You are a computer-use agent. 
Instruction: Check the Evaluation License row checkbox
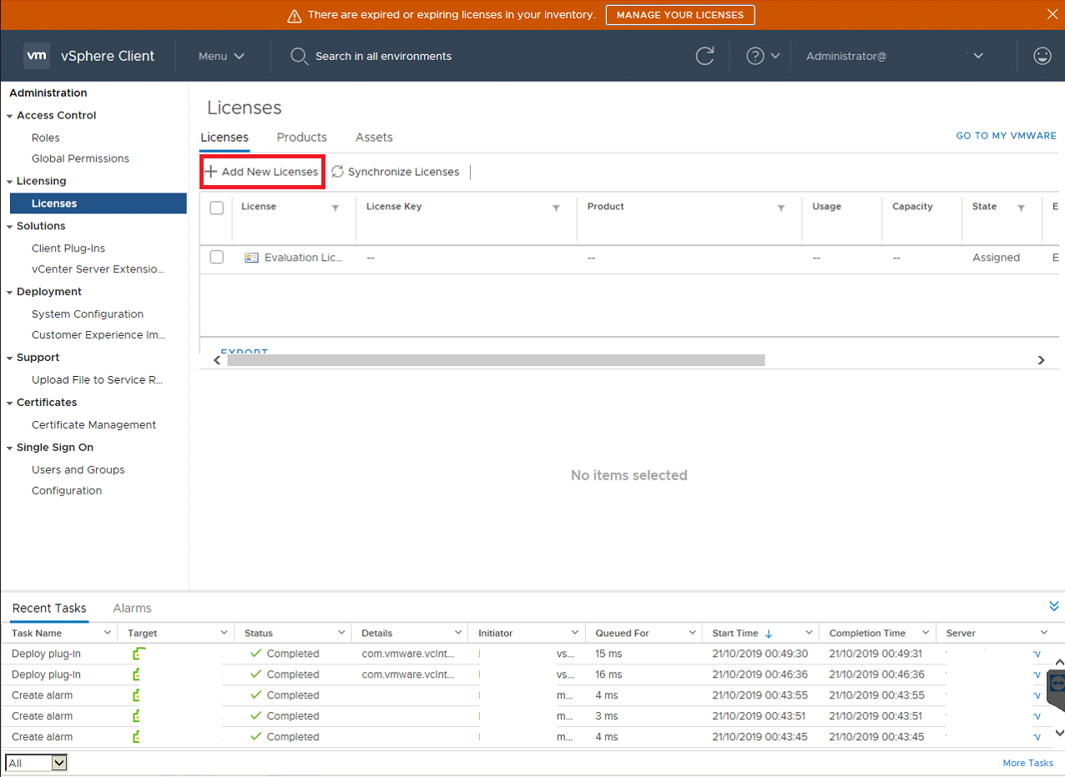(217, 257)
